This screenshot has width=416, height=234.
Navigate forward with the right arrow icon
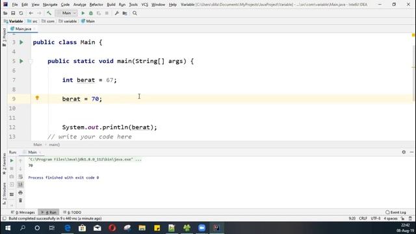[39, 13]
